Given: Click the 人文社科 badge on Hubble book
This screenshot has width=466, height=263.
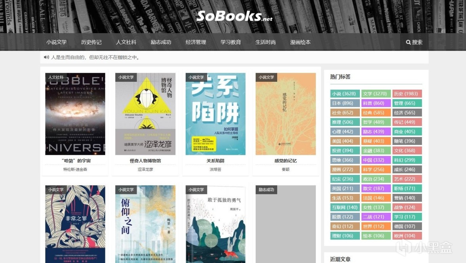Looking at the screenshot, I should point(56,77).
